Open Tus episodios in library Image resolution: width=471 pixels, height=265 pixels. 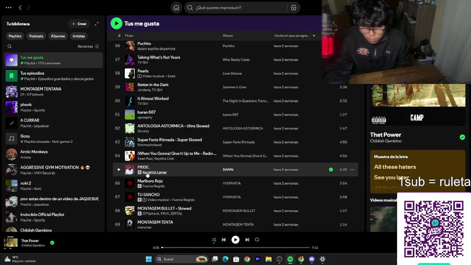(x=54, y=76)
